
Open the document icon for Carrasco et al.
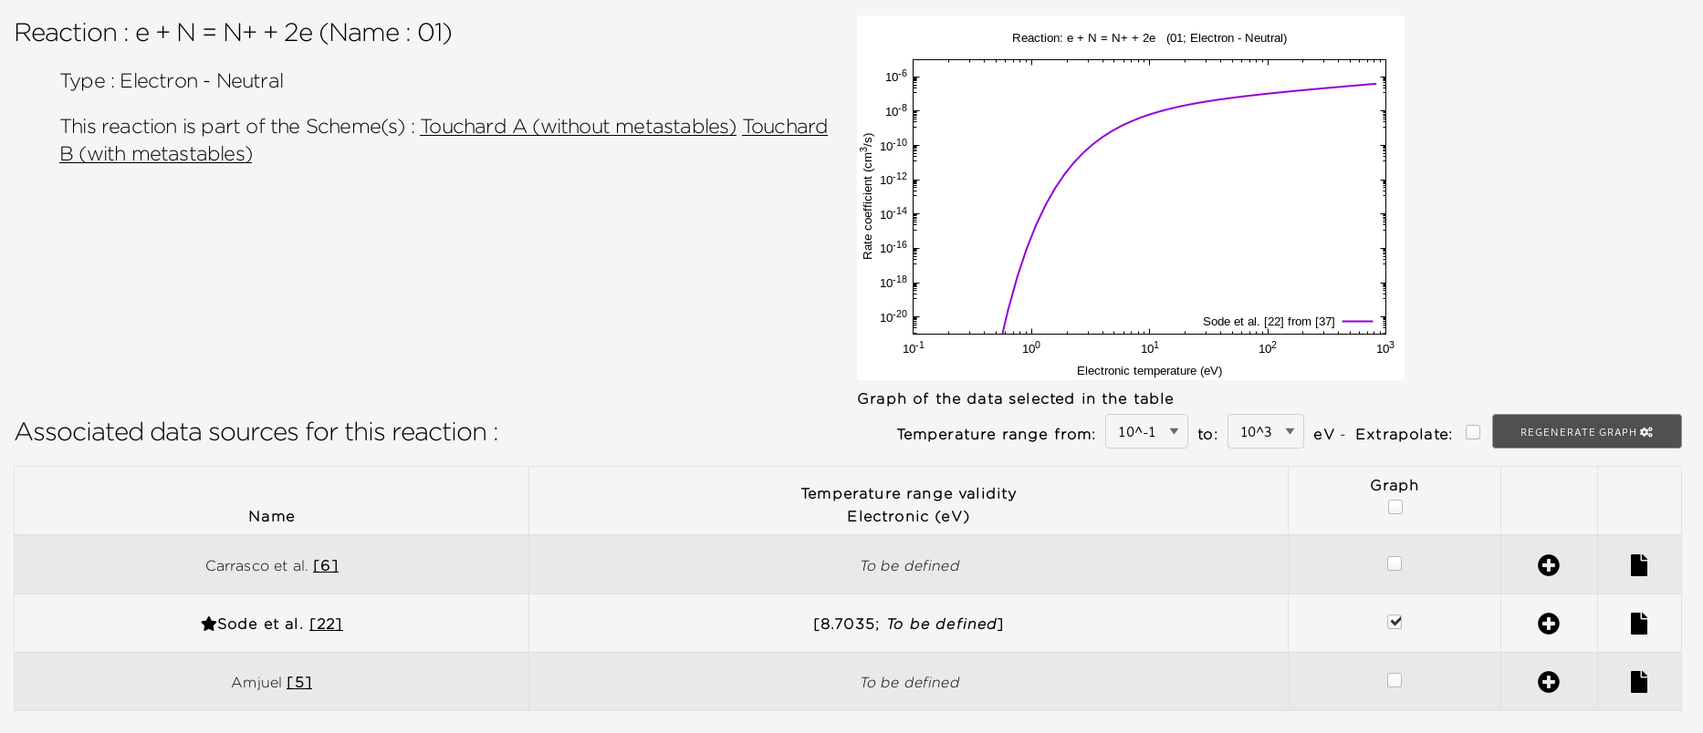tap(1638, 564)
